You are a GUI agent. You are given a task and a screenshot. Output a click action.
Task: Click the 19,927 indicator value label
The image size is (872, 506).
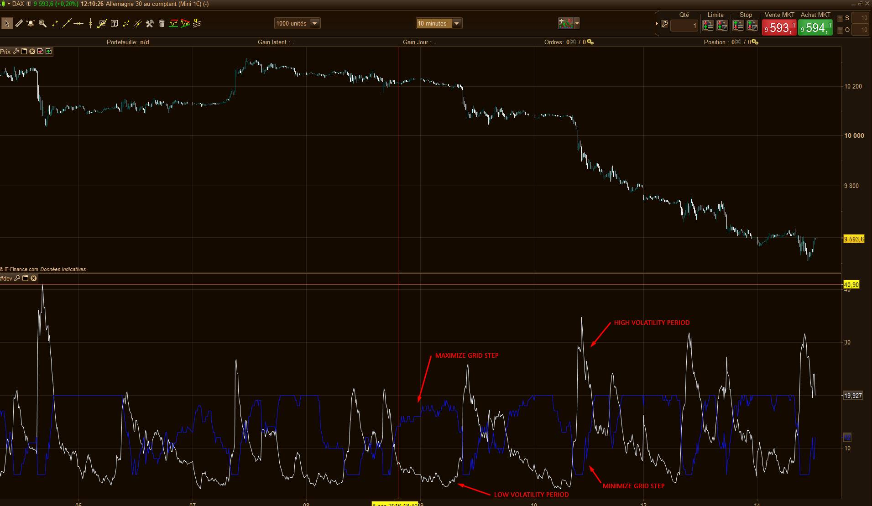click(x=853, y=396)
